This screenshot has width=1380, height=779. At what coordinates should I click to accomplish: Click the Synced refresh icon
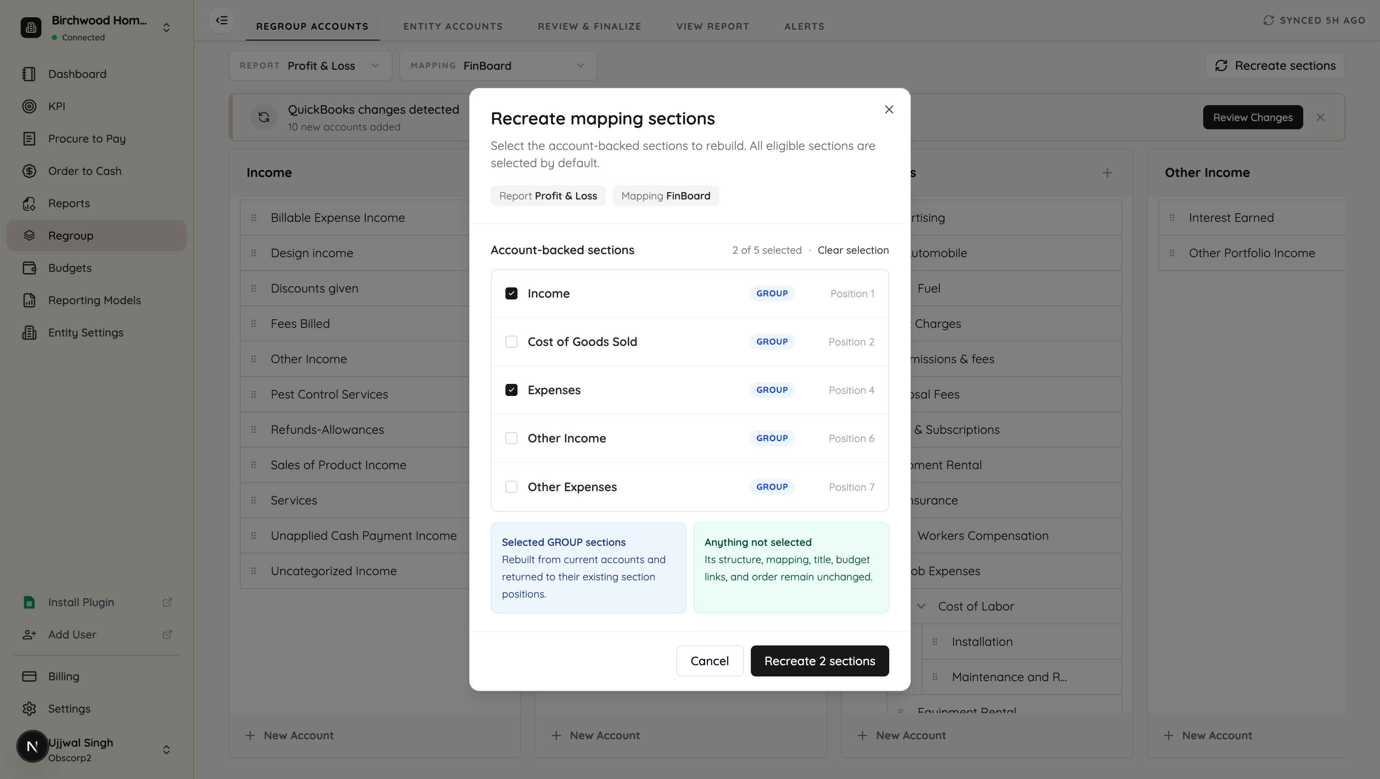pos(1268,20)
